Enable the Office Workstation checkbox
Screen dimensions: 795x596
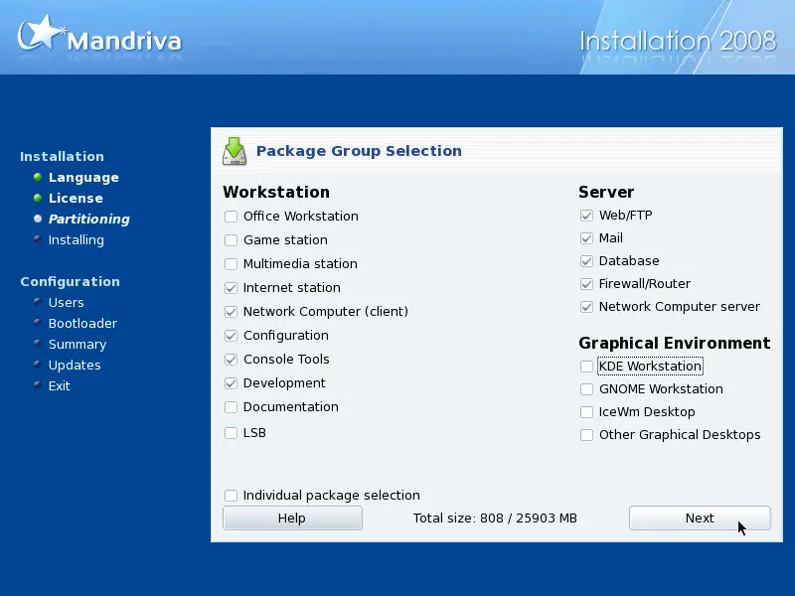pos(231,217)
